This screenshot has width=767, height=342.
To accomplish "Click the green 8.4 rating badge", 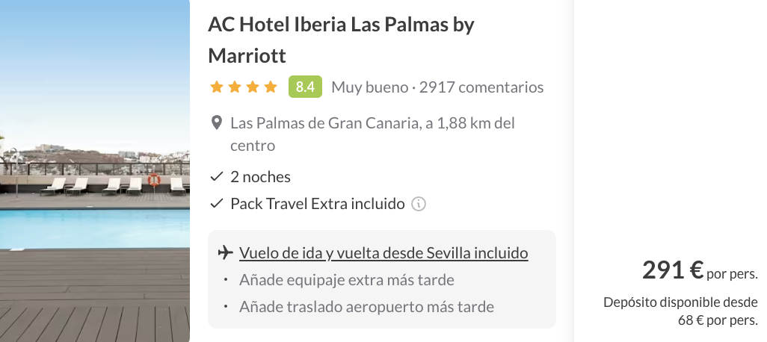I will [305, 87].
